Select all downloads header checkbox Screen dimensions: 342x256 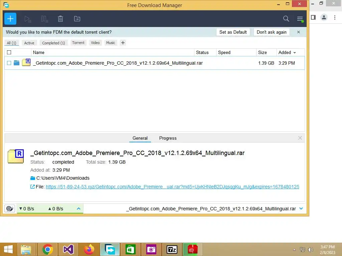(x=9, y=52)
